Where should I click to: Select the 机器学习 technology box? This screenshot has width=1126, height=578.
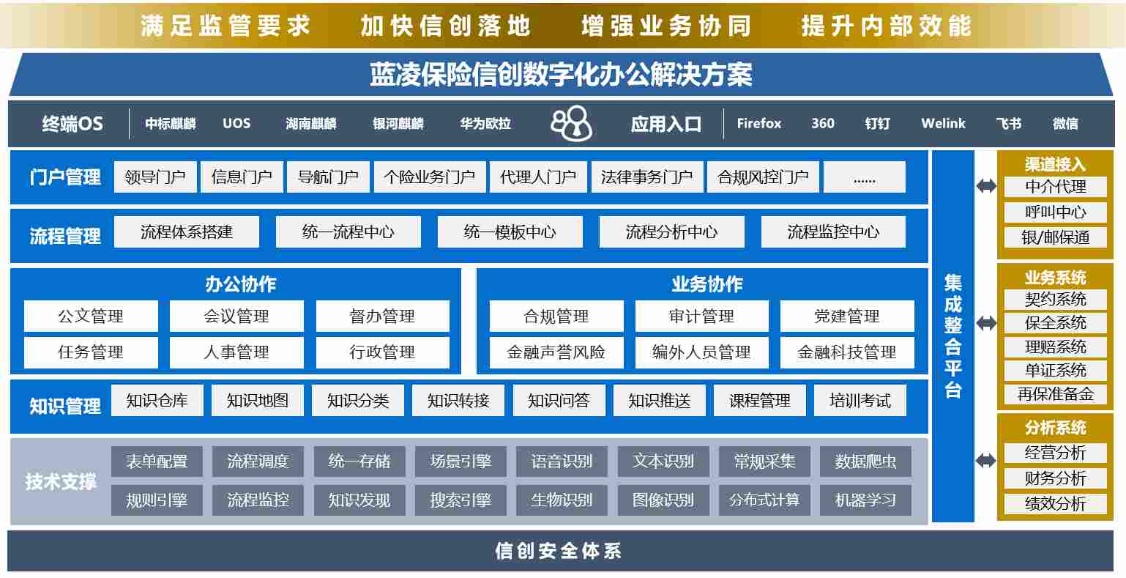pyautogui.click(x=865, y=500)
